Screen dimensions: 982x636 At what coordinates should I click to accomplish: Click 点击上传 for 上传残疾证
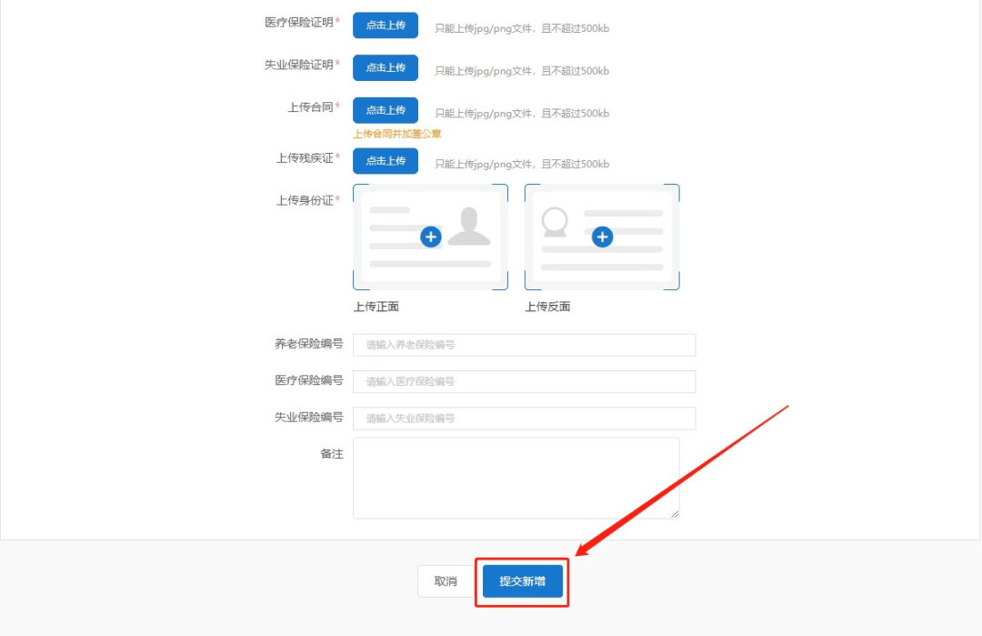coord(386,161)
